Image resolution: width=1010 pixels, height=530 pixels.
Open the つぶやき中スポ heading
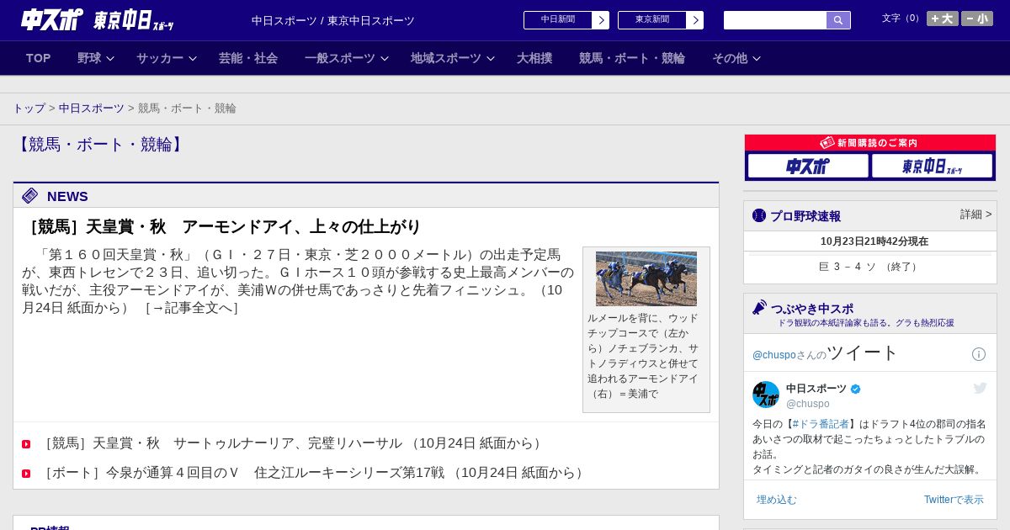pos(812,309)
